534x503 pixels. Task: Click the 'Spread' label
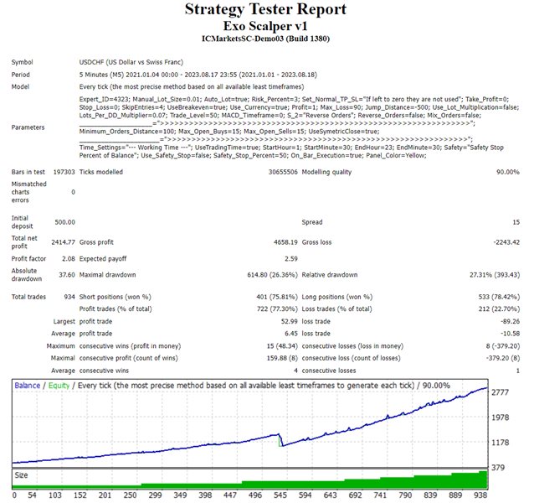point(312,222)
